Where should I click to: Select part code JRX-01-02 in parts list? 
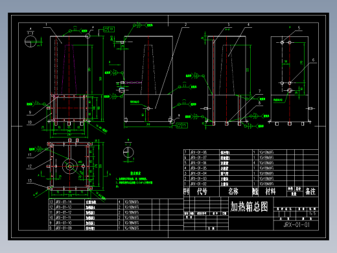tap(198, 184)
